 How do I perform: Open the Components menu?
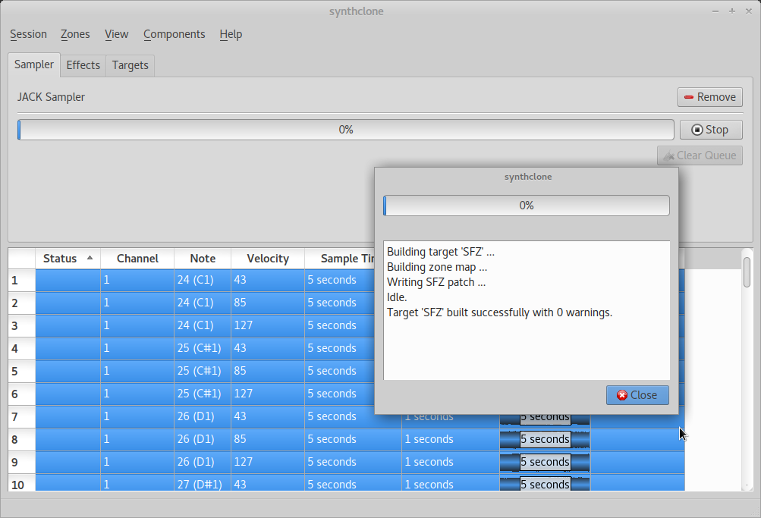174,34
